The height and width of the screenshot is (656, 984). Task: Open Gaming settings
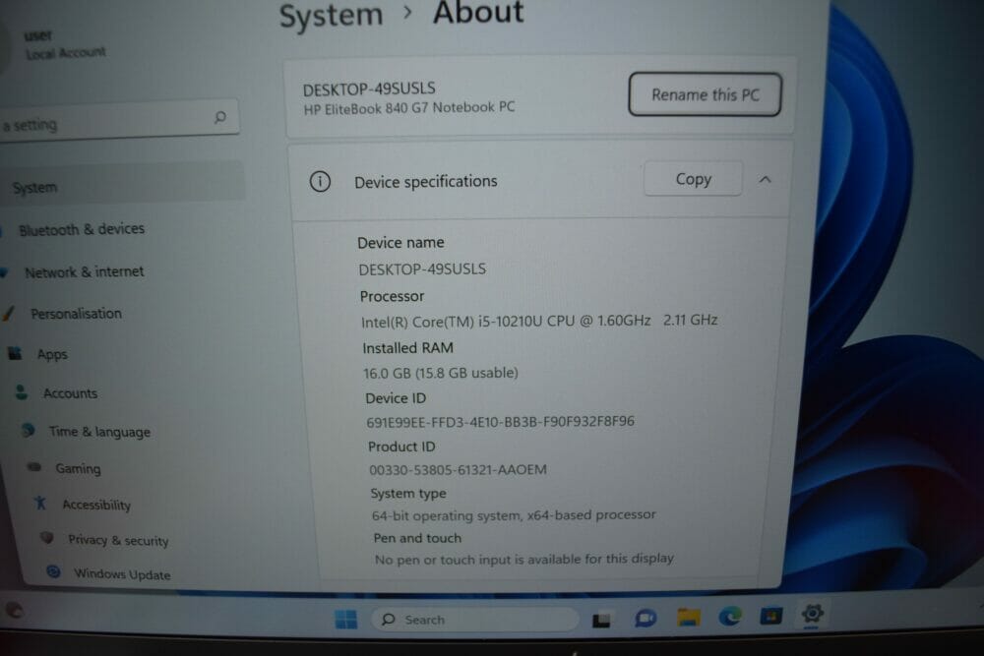pyautogui.click(x=77, y=468)
